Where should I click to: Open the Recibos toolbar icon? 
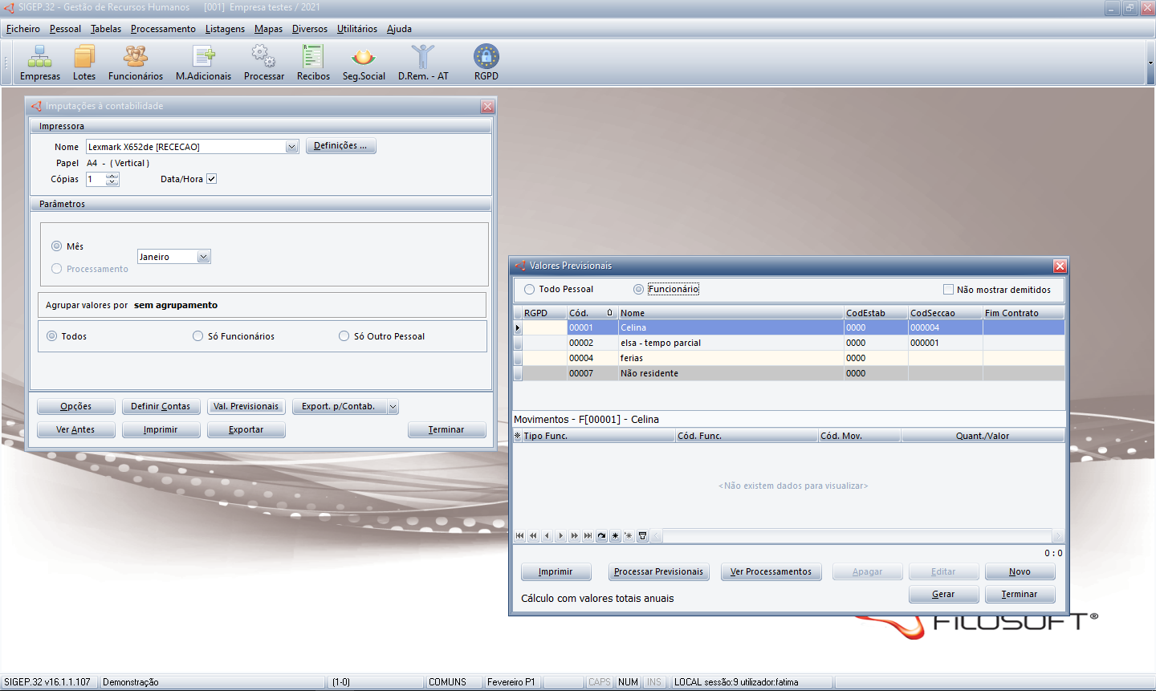pyautogui.click(x=313, y=63)
